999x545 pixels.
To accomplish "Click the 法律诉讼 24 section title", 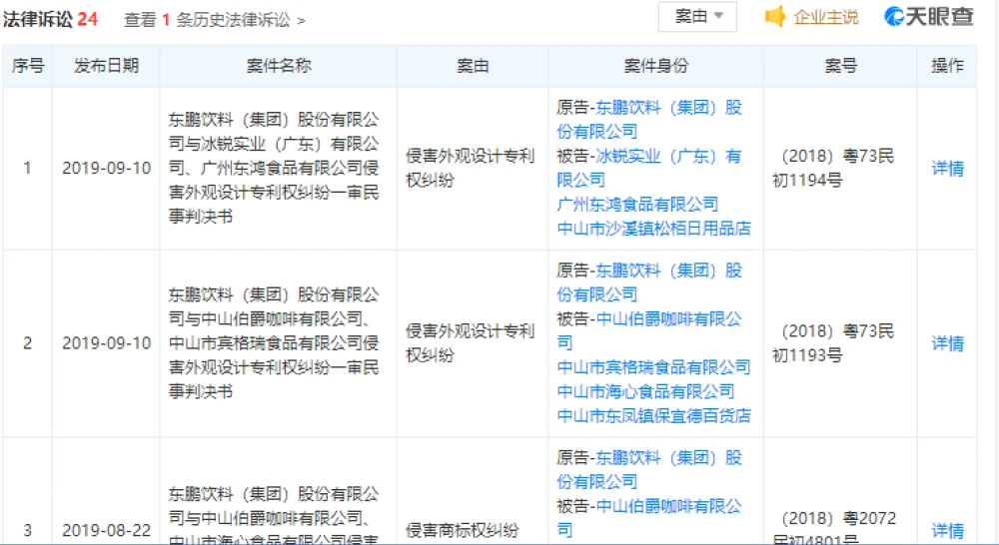I will pos(50,19).
